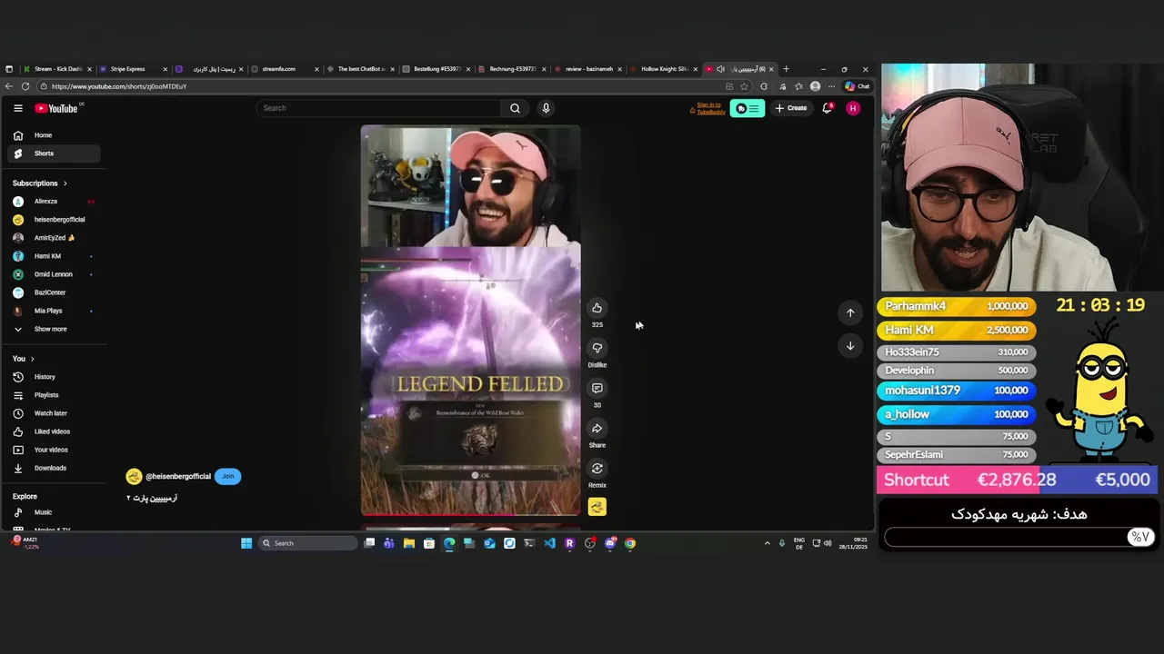
Task: Expand the Subscriptions section chevron
Action: click(65, 183)
